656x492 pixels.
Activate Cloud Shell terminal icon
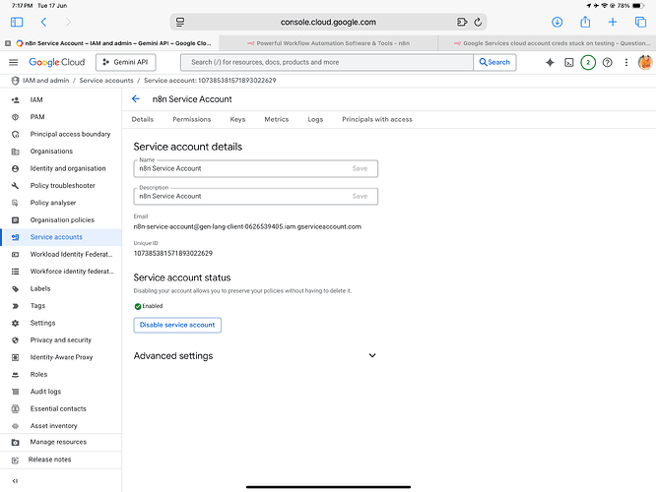pyautogui.click(x=569, y=62)
